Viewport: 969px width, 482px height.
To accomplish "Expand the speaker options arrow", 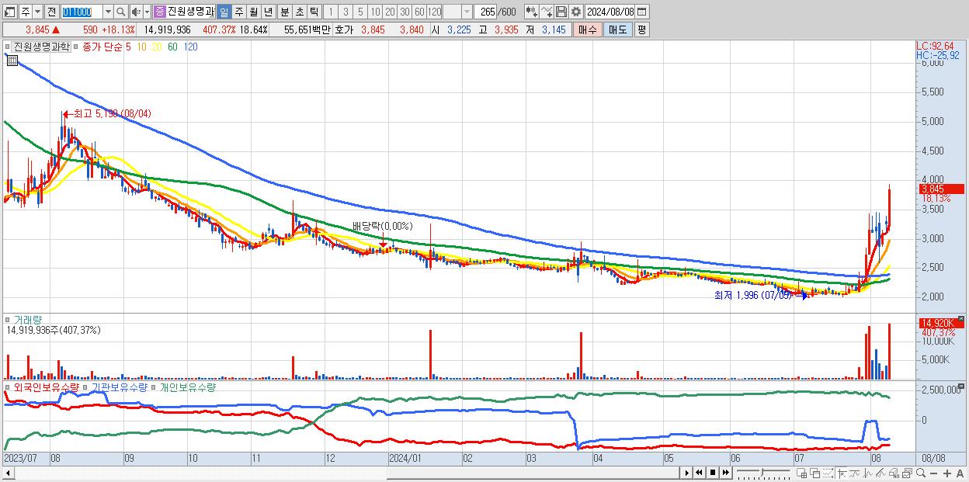I will [148, 12].
